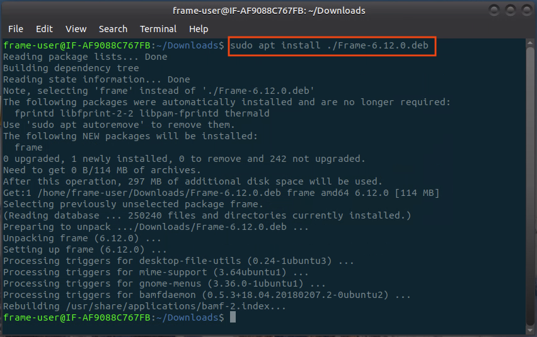Viewport: 537px width, 337px height.
Task: Click the 'Rebuilding /usr/share/applications/bamf-2.index' line
Action: coord(144,306)
